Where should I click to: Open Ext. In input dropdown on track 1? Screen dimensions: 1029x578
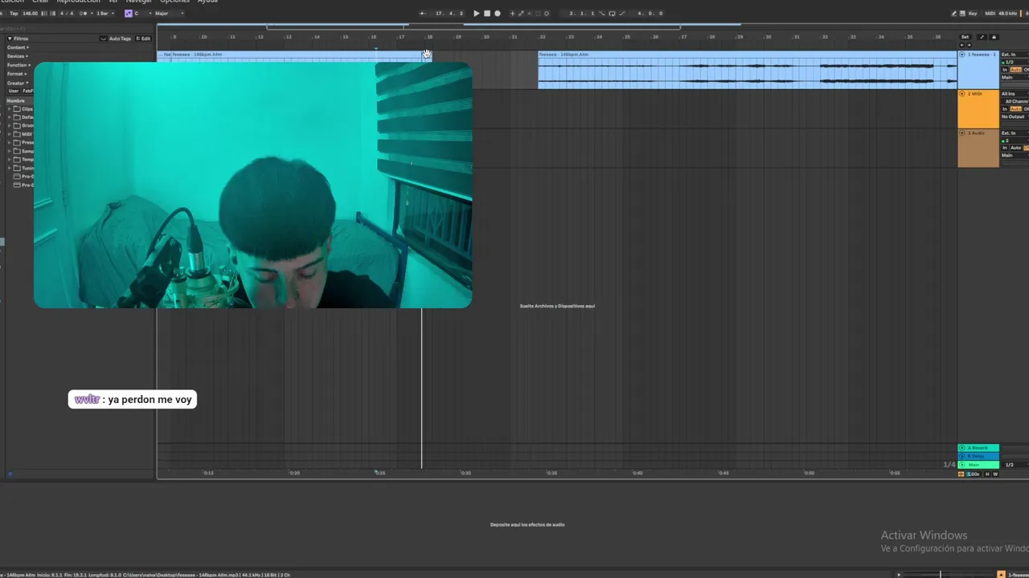(1015, 55)
